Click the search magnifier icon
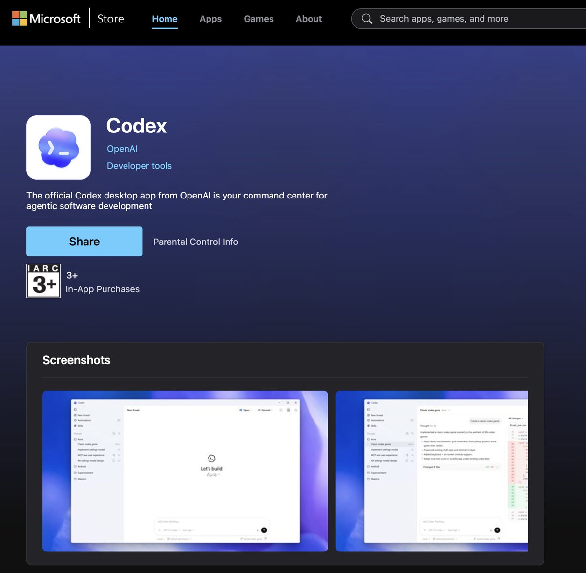586x573 pixels. point(366,19)
